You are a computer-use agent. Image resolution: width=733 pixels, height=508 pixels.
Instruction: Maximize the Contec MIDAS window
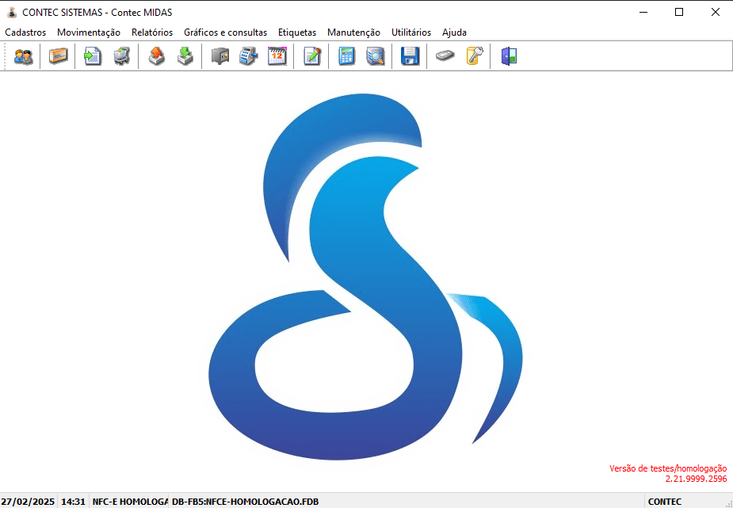click(679, 13)
